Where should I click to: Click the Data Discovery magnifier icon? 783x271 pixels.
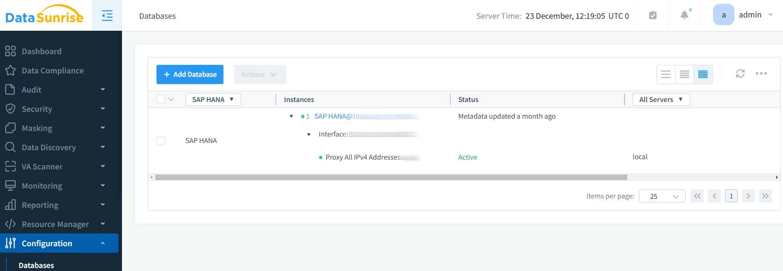10,147
